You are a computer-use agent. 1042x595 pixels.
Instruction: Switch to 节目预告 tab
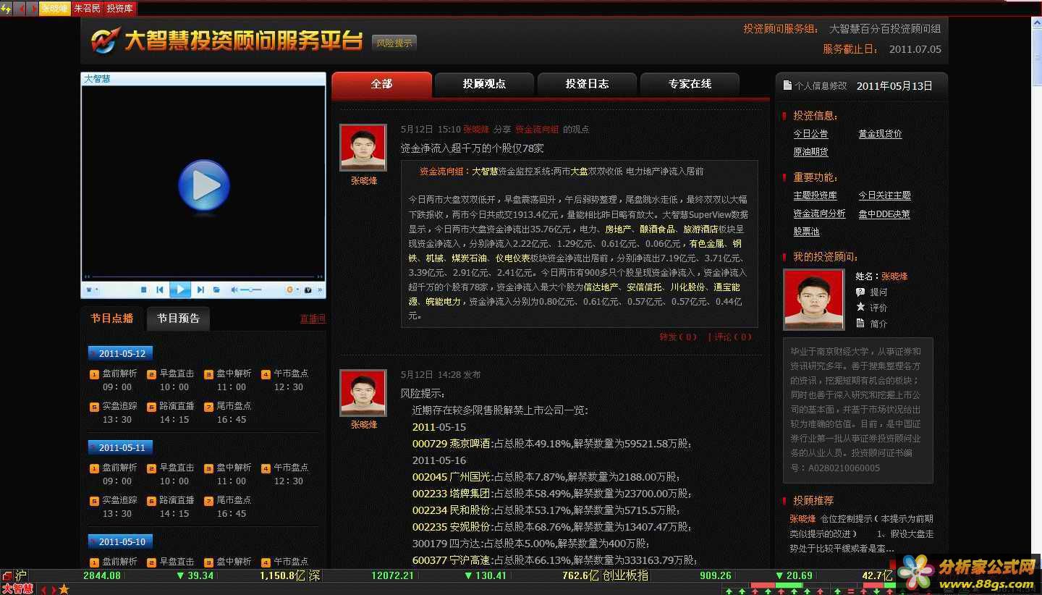[178, 318]
